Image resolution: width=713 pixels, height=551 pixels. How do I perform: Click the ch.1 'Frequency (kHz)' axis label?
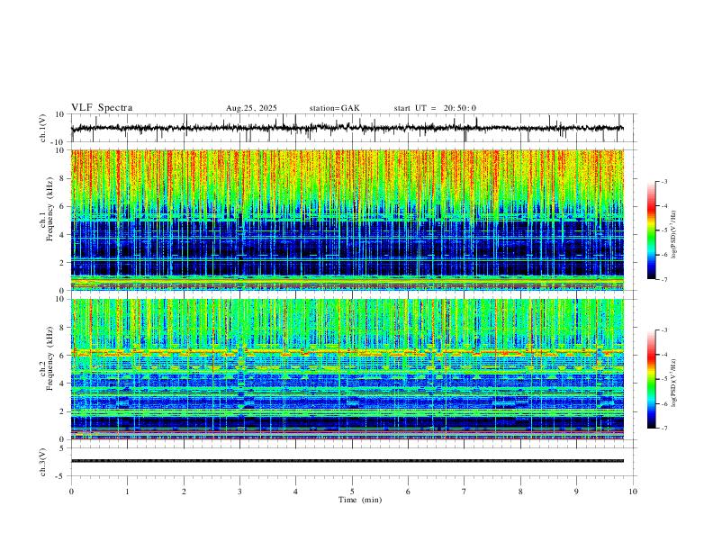pyautogui.click(x=50, y=209)
